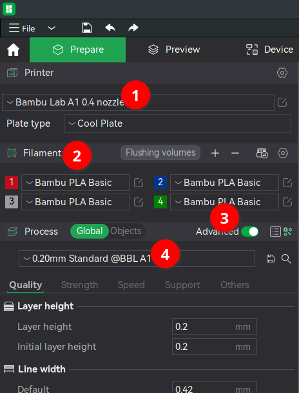Open the printer preset dropdown
Image resolution: width=299 pixels, height=393 pixels.
click(139, 102)
